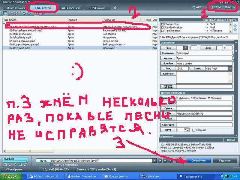Toggle the Transliteration checkbox
The image size is (240, 180).
coord(162,30)
